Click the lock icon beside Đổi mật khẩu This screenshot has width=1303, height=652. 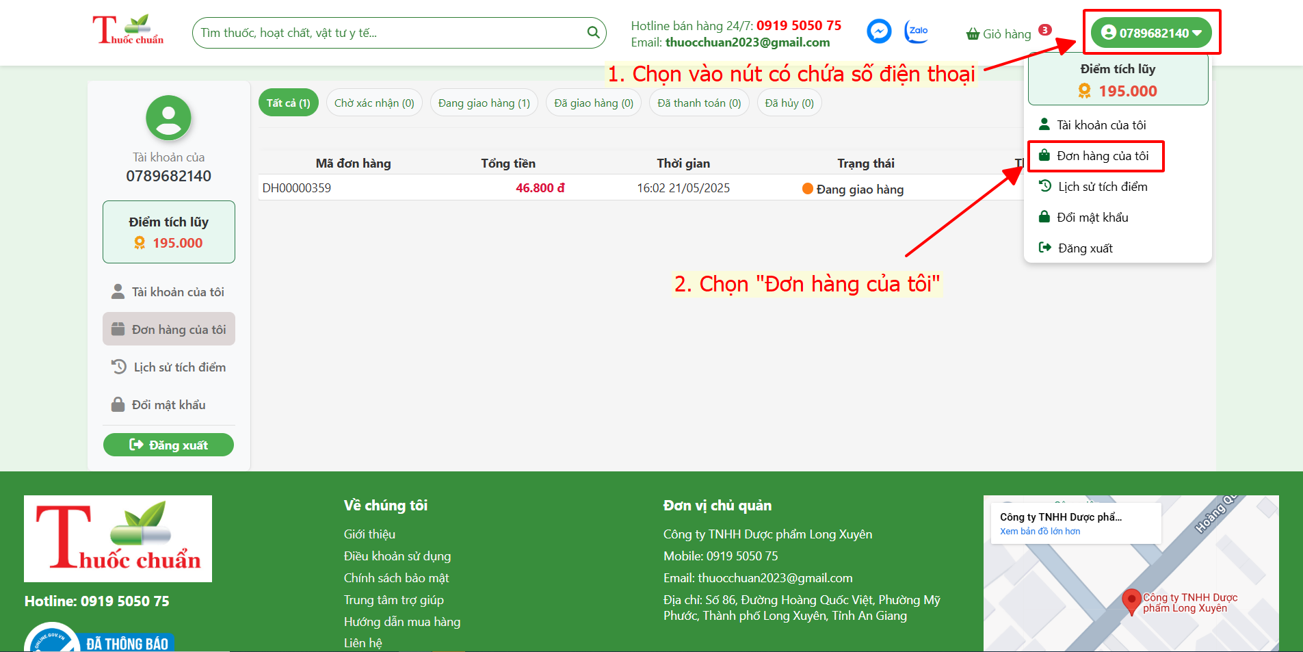pos(118,404)
